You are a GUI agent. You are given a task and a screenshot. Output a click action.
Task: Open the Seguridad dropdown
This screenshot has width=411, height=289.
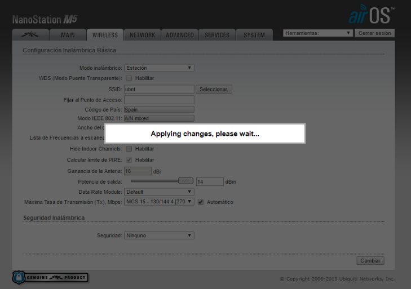click(x=159, y=235)
